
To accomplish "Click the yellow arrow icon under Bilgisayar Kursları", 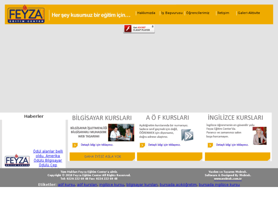I will click(75, 145).
